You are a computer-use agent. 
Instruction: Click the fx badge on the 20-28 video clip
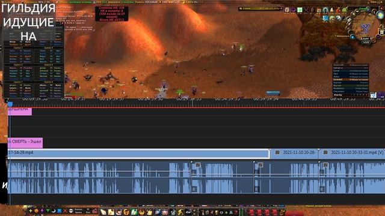coord(277,152)
